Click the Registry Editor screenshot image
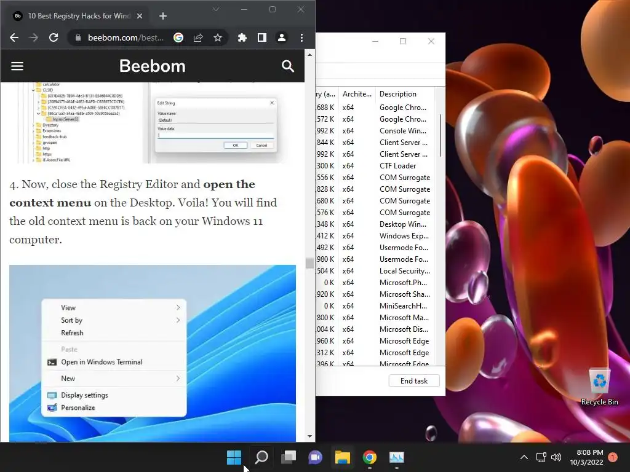Image resolution: width=630 pixels, height=472 pixels. [x=152, y=122]
